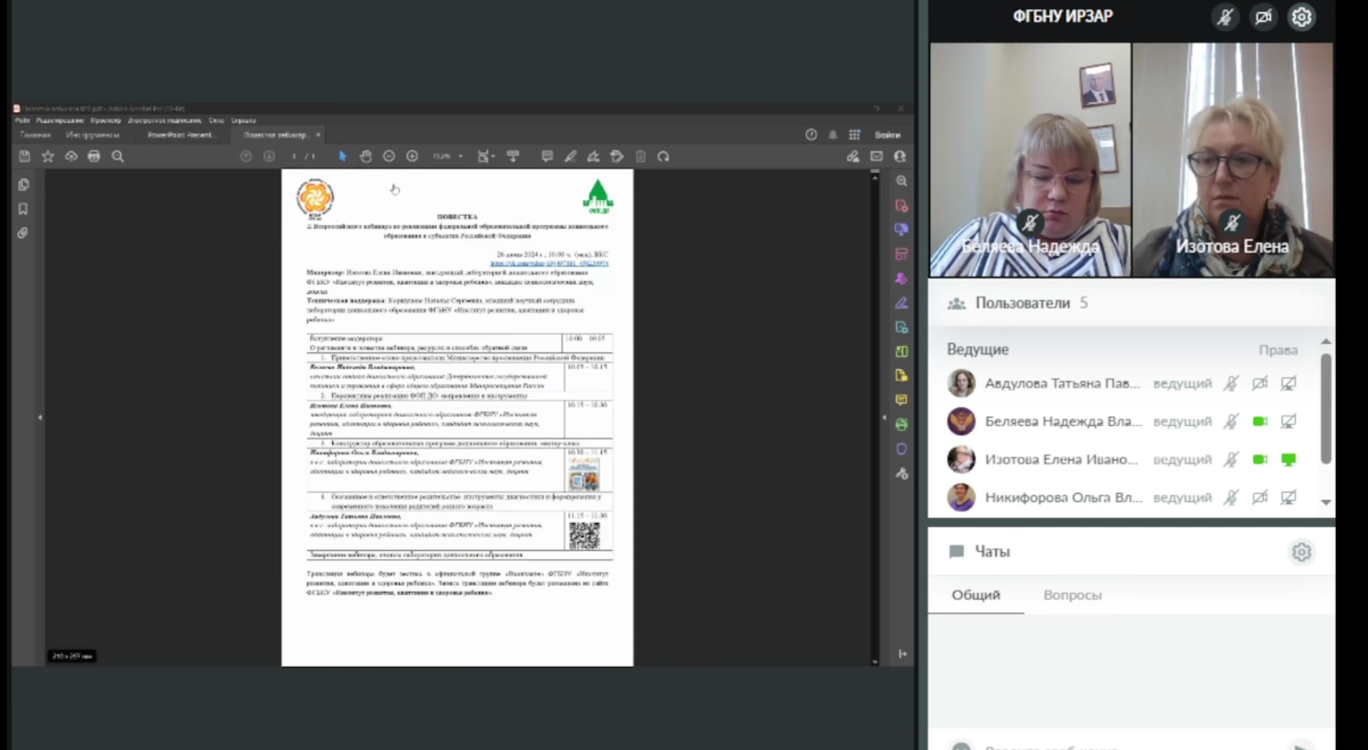This screenshot has width=1368, height=750.
Task: Click the add comment note icon
Action: click(x=547, y=156)
